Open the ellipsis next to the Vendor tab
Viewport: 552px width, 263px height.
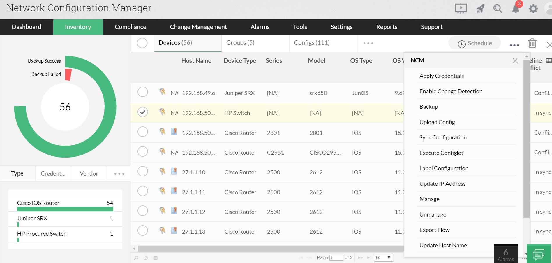119,173
